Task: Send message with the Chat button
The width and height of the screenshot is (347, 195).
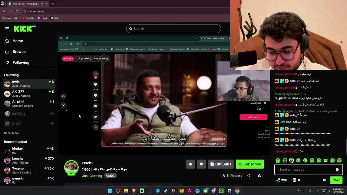Action: coord(336,180)
